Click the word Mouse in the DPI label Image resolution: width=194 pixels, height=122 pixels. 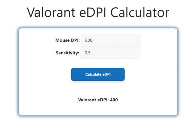(62, 40)
